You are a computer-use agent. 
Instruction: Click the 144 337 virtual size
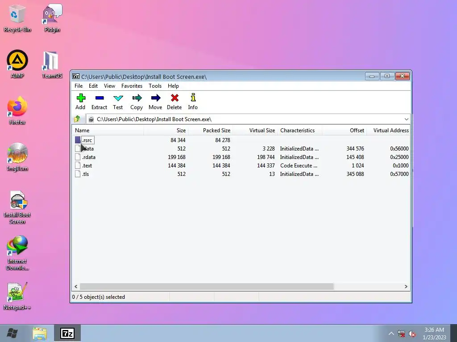266,166
